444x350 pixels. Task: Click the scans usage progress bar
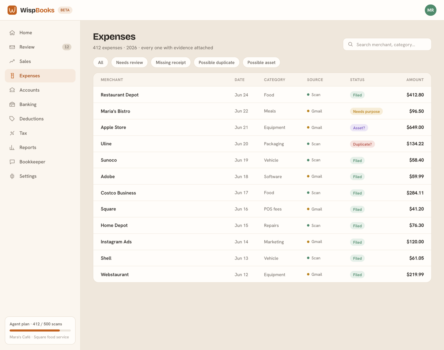coord(40,331)
